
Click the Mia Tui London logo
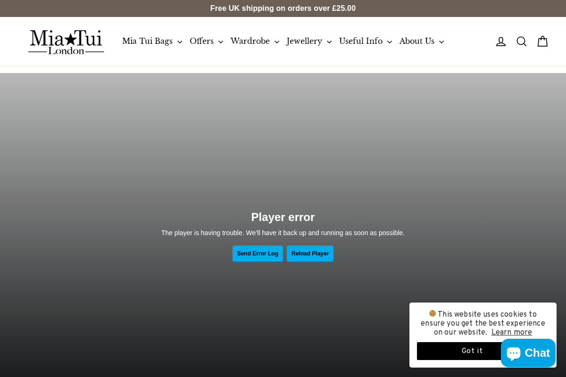66,41
